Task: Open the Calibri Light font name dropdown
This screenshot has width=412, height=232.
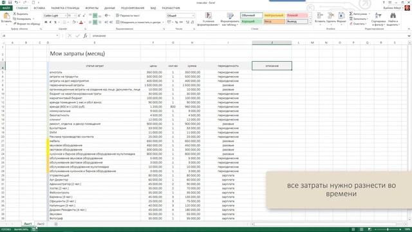Action: tap(66, 15)
